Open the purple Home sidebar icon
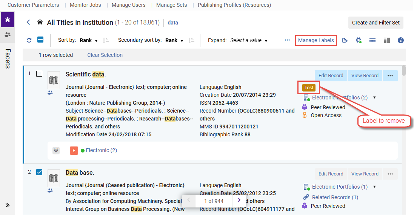This screenshot has width=414, height=215. point(8,20)
